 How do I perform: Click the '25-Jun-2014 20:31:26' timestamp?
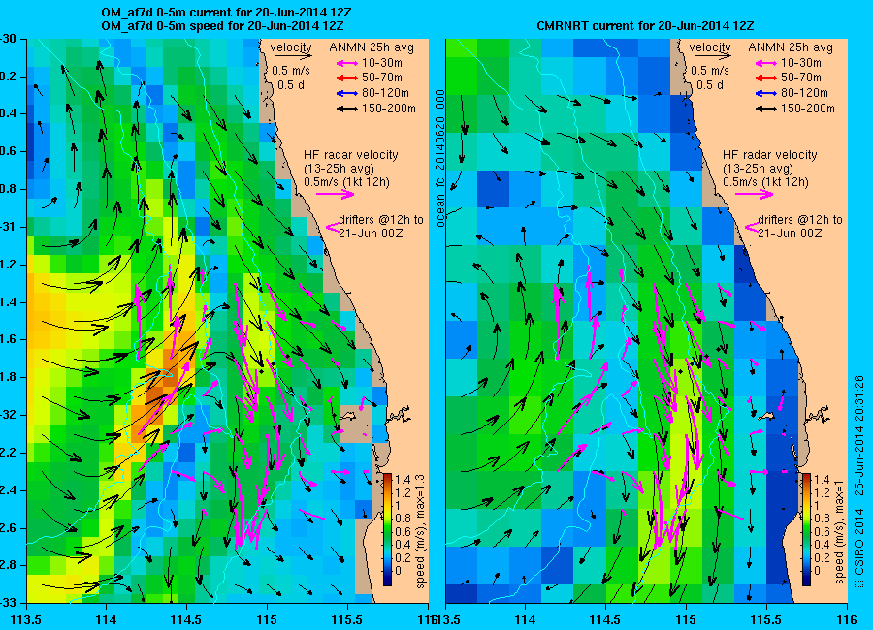(859, 435)
